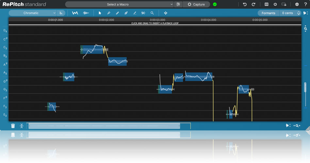
Task: Click the trash delete icon
Action: point(13,126)
